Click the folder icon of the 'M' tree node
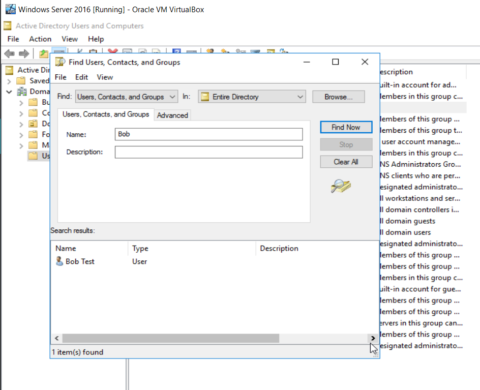This screenshot has width=480, height=390. [33, 145]
